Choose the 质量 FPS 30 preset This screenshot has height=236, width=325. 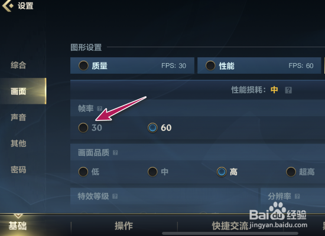[x=132, y=65]
